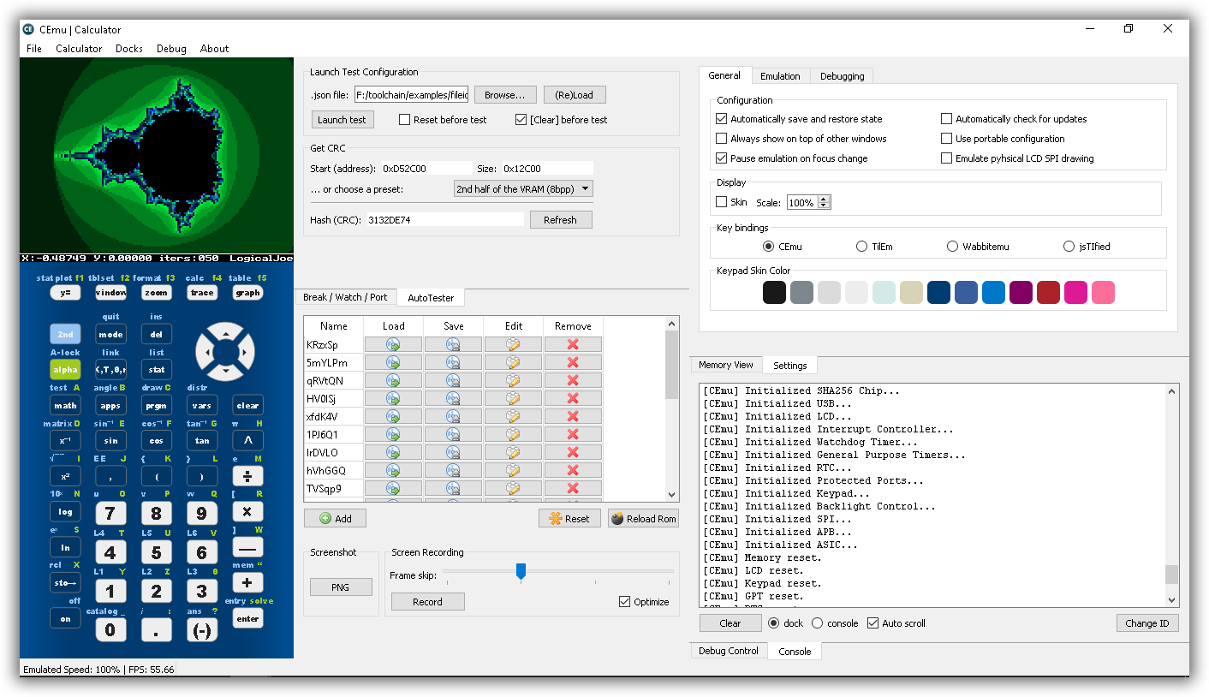Open the Debug menu

(171, 49)
